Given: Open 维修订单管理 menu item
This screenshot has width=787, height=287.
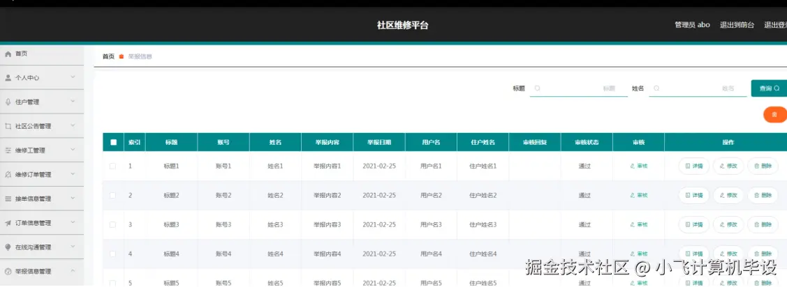Looking at the screenshot, I should pyautogui.click(x=42, y=175).
